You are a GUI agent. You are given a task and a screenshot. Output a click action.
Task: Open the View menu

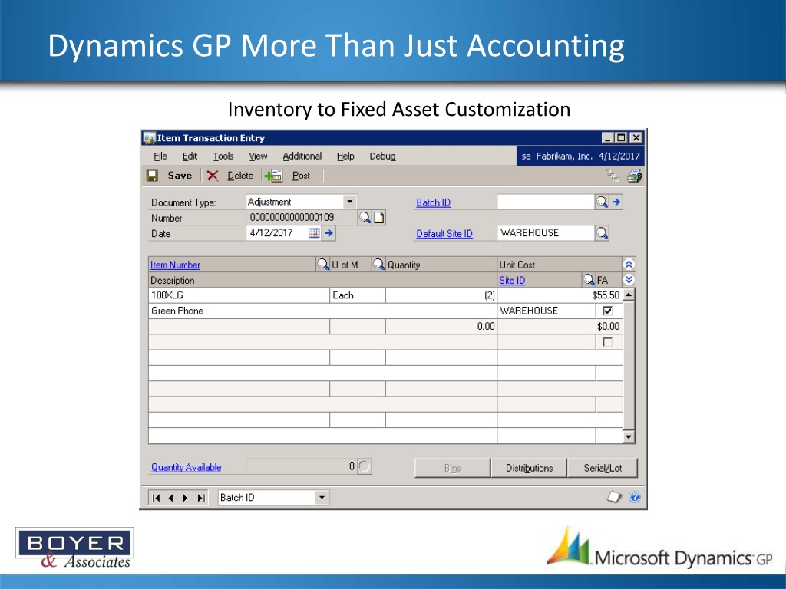[x=258, y=156]
